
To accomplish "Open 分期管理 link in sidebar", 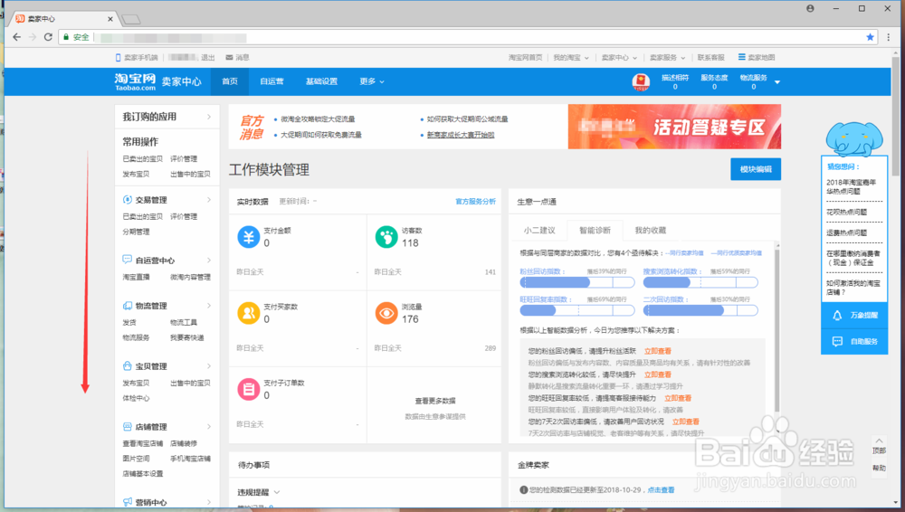I will pos(136,232).
